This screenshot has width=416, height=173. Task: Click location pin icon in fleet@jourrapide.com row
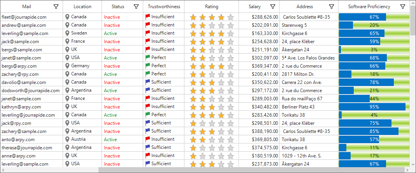coord(67,17)
